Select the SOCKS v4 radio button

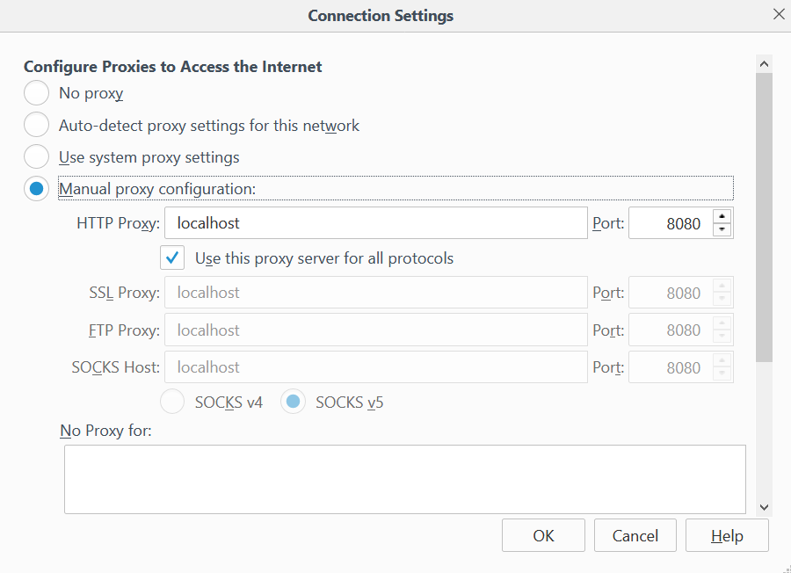(172, 403)
